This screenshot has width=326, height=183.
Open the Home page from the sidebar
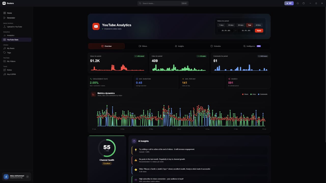pyautogui.click(x=9, y=13)
